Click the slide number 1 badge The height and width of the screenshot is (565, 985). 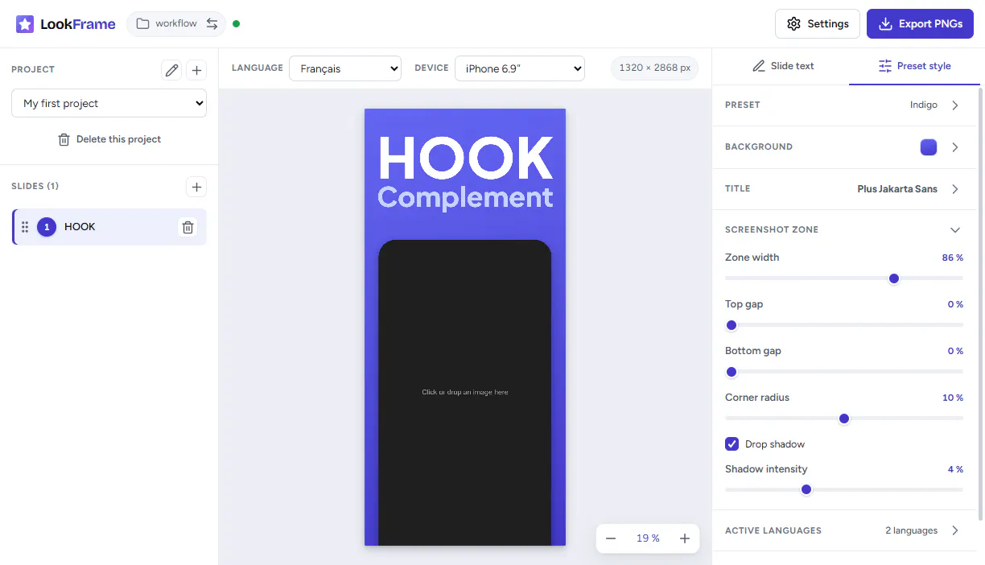click(x=47, y=227)
